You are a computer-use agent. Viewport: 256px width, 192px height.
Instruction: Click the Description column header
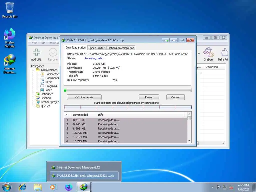coord(211,67)
